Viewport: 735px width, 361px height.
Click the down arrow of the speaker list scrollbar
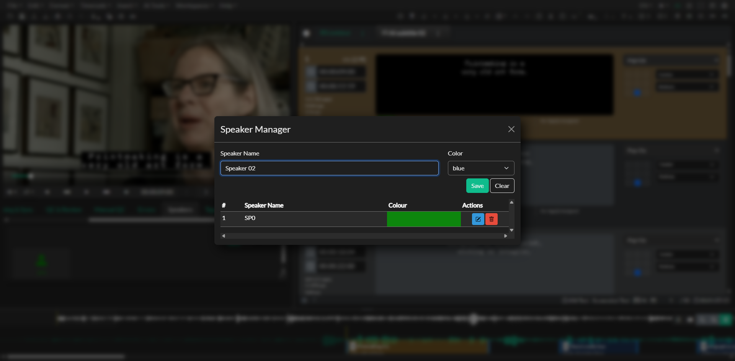(x=511, y=230)
